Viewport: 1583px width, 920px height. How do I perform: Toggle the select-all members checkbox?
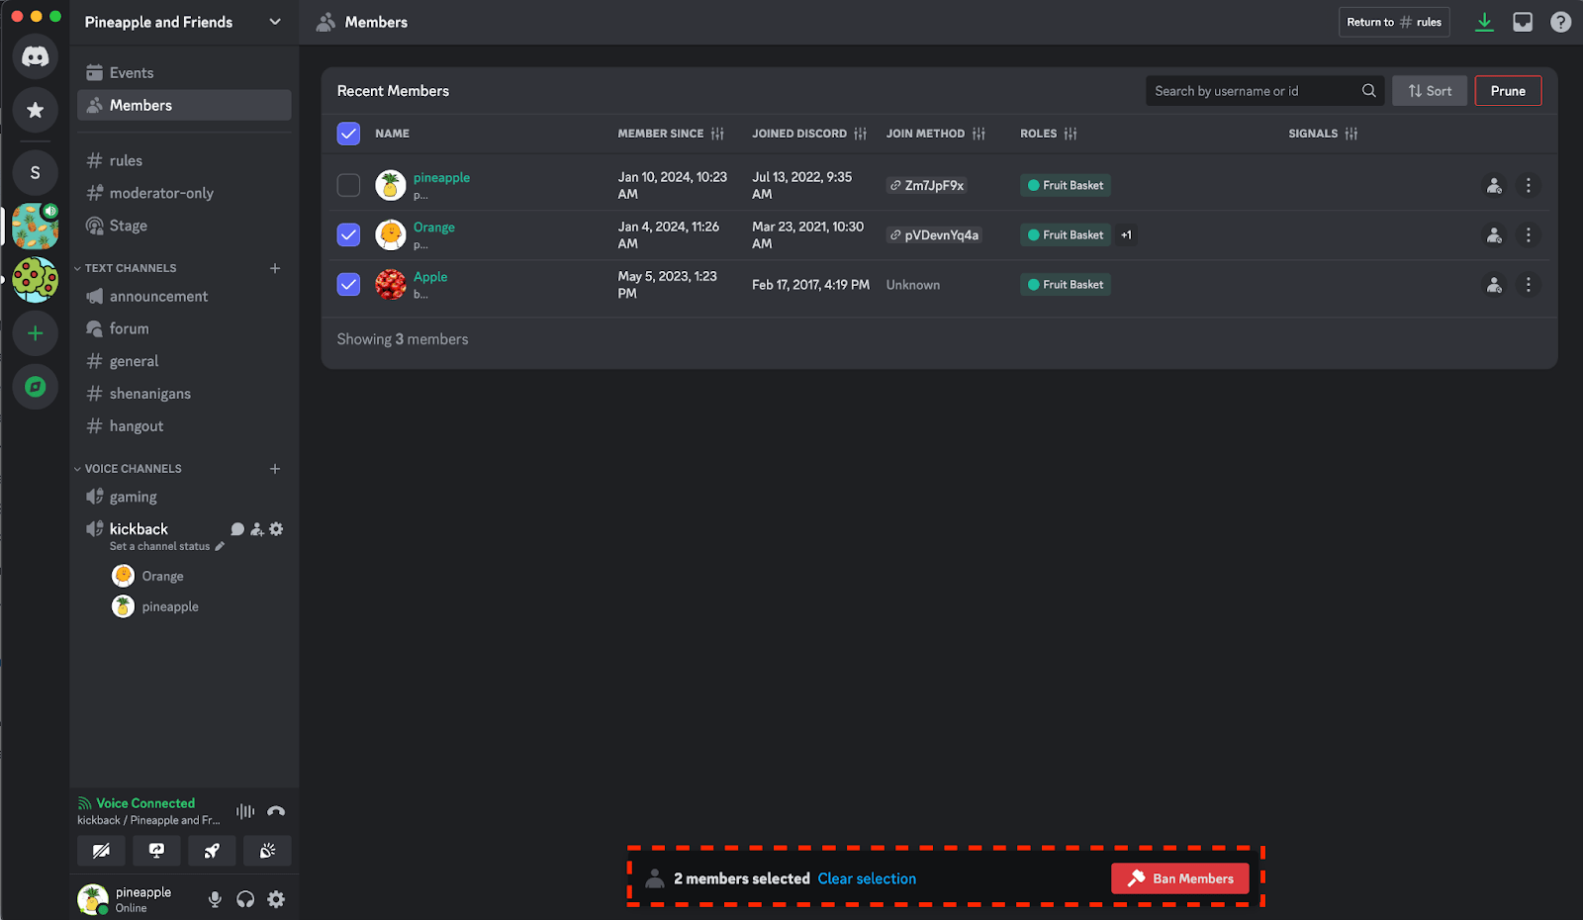(348, 134)
